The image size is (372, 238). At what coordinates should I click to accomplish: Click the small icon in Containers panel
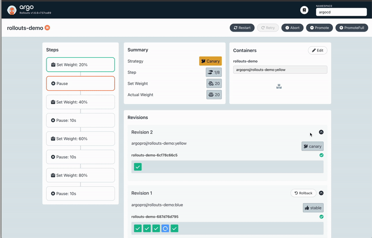[x=279, y=86]
